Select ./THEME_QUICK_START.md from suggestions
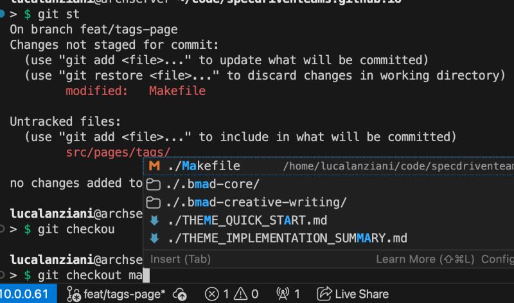Image resolution: width=514 pixels, height=303 pixels. pos(247,220)
